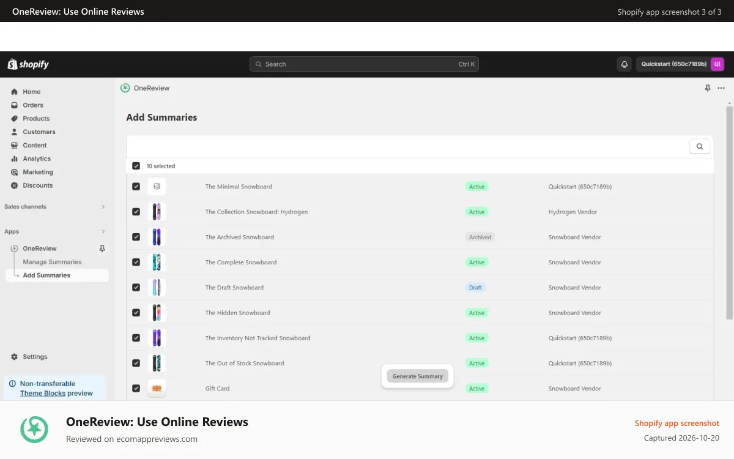The width and height of the screenshot is (734, 459).
Task: Toggle the select-all '10 selected' checkbox
Action: (136, 166)
